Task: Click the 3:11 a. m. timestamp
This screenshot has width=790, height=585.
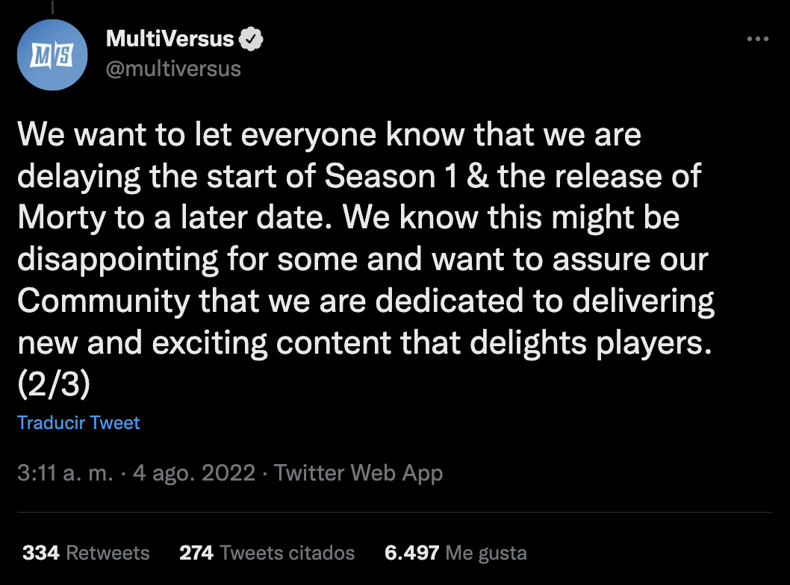Action: 65,473
